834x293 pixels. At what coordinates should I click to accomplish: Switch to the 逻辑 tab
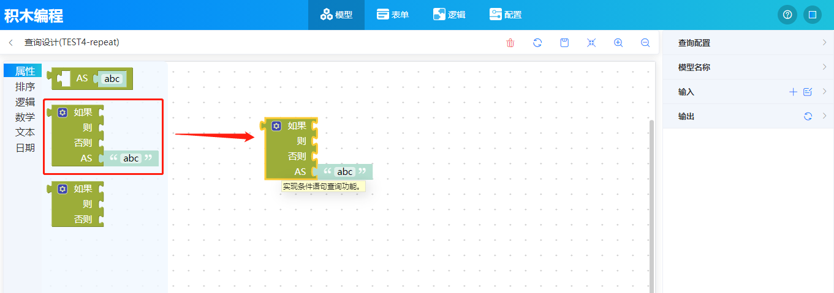pyautogui.click(x=449, y=15)
